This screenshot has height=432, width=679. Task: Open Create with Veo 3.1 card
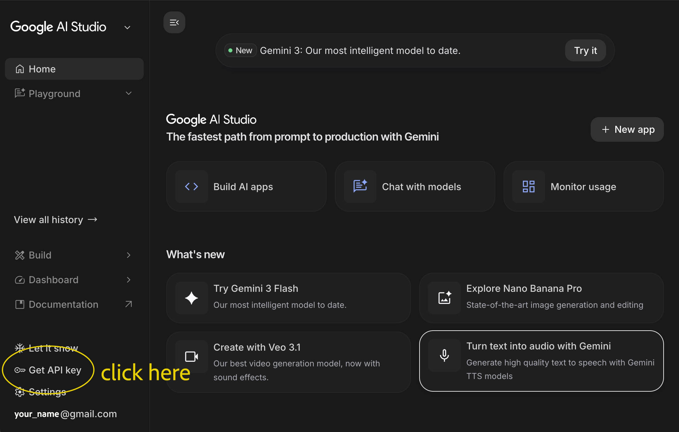tap(288, 362)
